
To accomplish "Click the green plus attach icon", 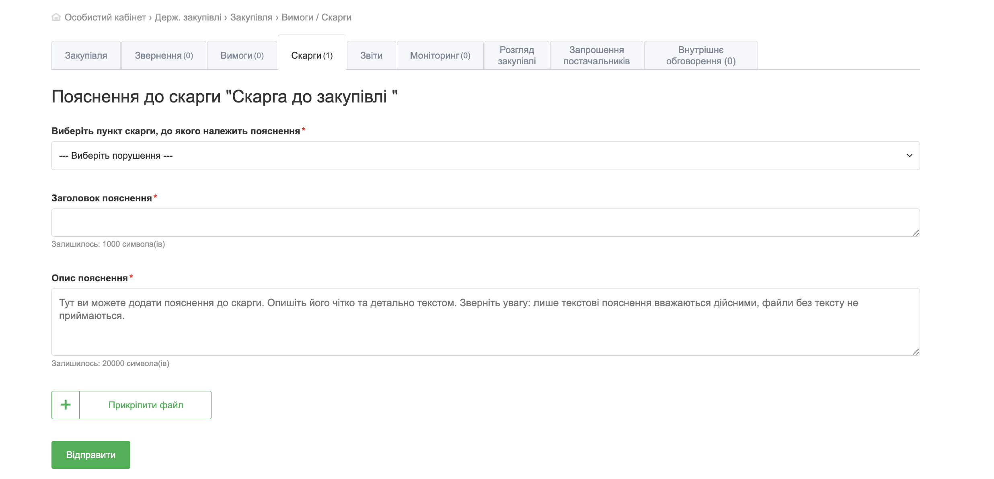I will (x=66, y=405).
